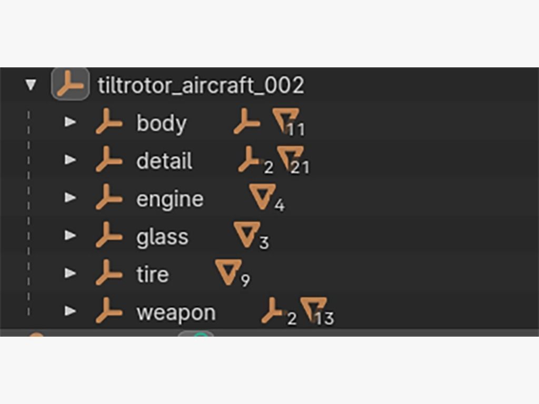The width and height of the screenshot is (539, 404).
Task: Click the detail row's 21 meshes icon
Action: click(290, 159)
